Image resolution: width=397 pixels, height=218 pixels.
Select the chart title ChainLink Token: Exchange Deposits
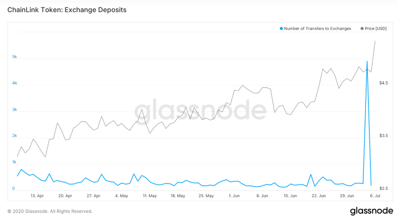[x=67, y=9]
